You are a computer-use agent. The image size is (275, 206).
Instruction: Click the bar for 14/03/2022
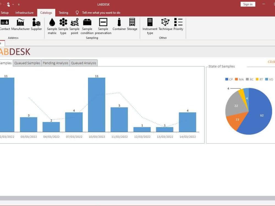[x=188, y=122]
